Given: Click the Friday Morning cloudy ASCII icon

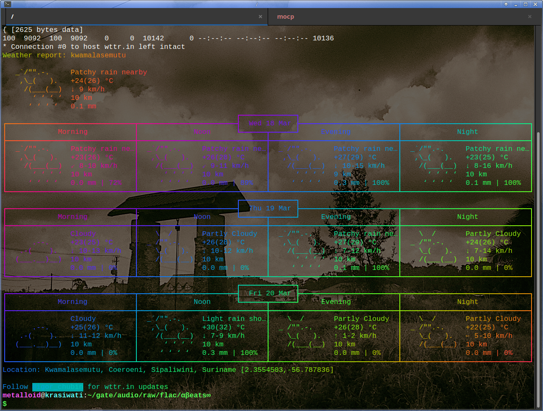Looking at the screenshot, I should (39, 336).
